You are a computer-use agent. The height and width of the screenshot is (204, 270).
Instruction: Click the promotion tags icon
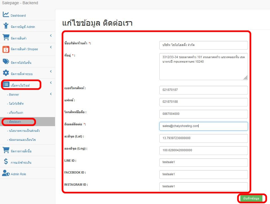[6, 62]
